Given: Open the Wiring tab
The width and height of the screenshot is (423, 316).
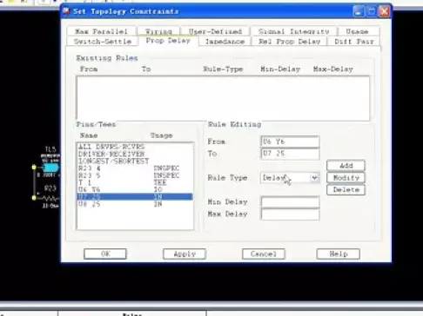Looking at the screenshot, I should [x=158, y=31].
